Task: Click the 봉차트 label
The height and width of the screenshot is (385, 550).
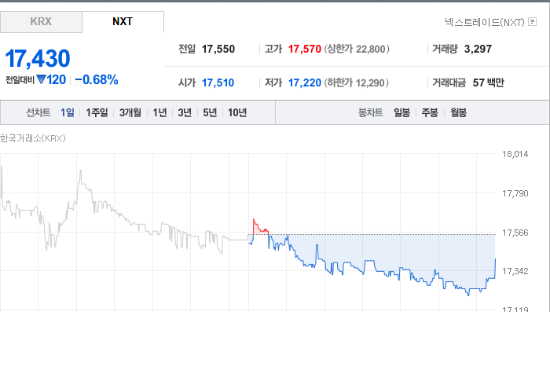Action: point(370,112)
